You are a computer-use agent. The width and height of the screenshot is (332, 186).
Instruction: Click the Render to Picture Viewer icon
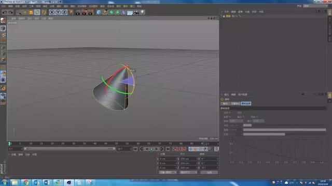pyautogui.click(x=85, y=12)
